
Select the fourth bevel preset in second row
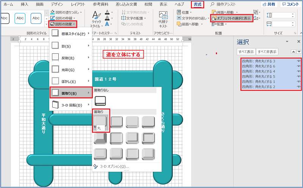pyautogui.click(x=148, y=138)
